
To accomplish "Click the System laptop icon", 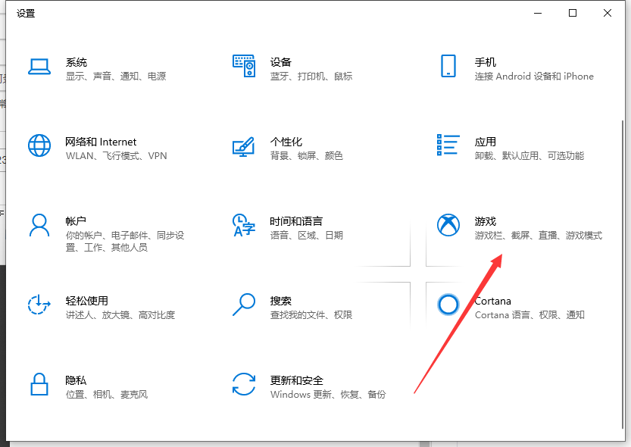I will (39, 67).
